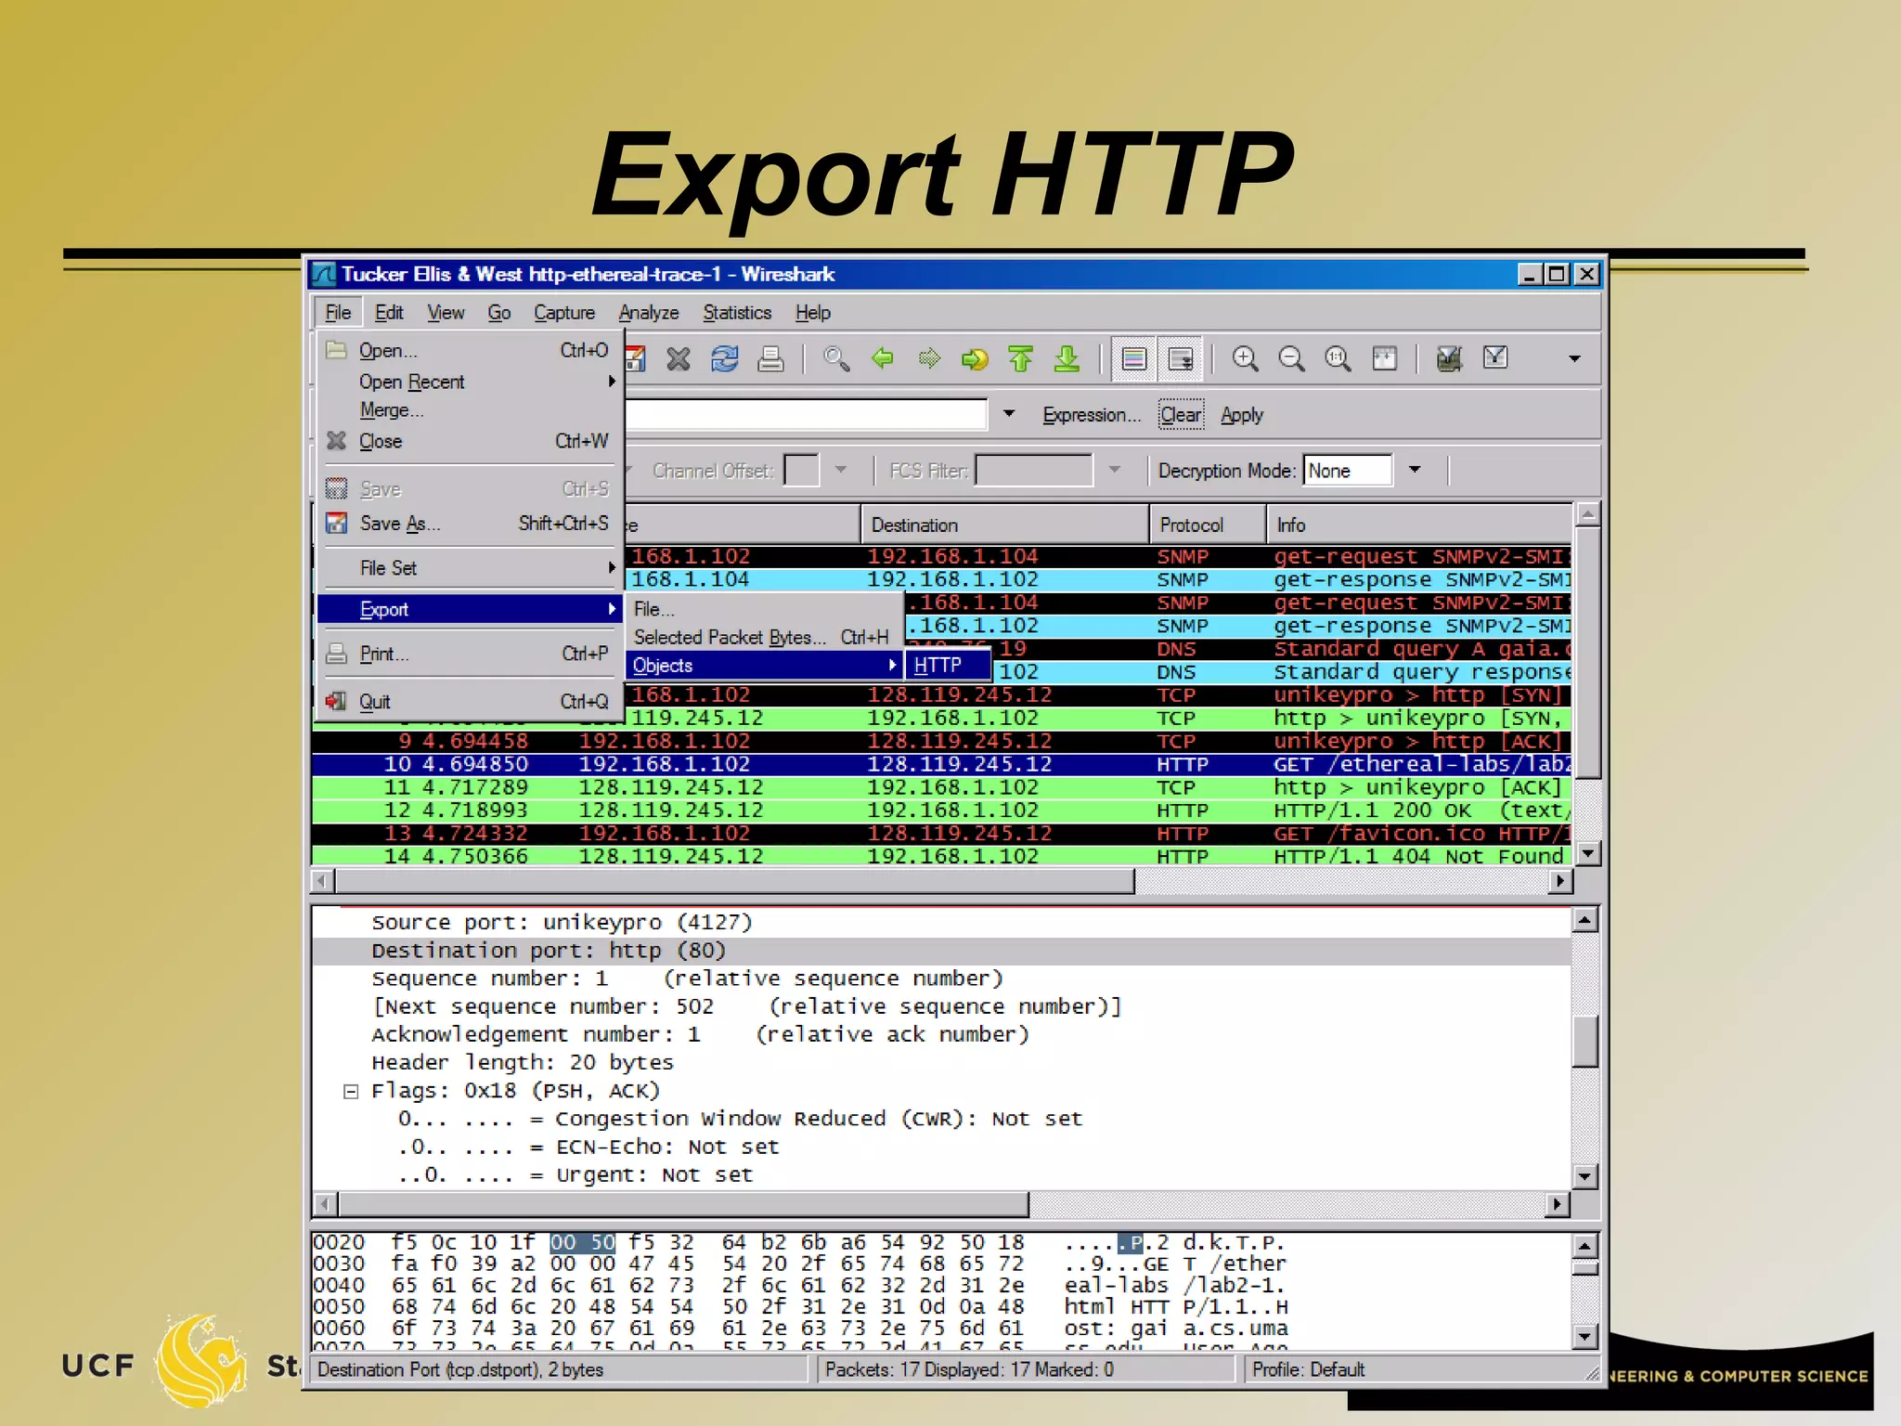Toggle the Colorize packet list icon

pos(1134,358)
